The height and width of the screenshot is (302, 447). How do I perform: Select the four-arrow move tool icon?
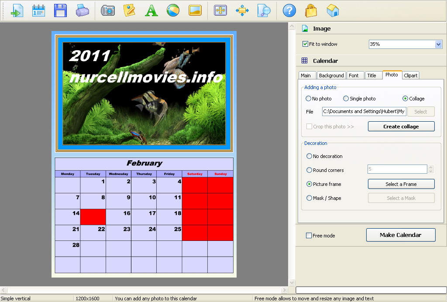click(x=242, y=11)
